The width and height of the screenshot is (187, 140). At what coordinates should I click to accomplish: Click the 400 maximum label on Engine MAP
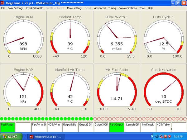[37, 109]
